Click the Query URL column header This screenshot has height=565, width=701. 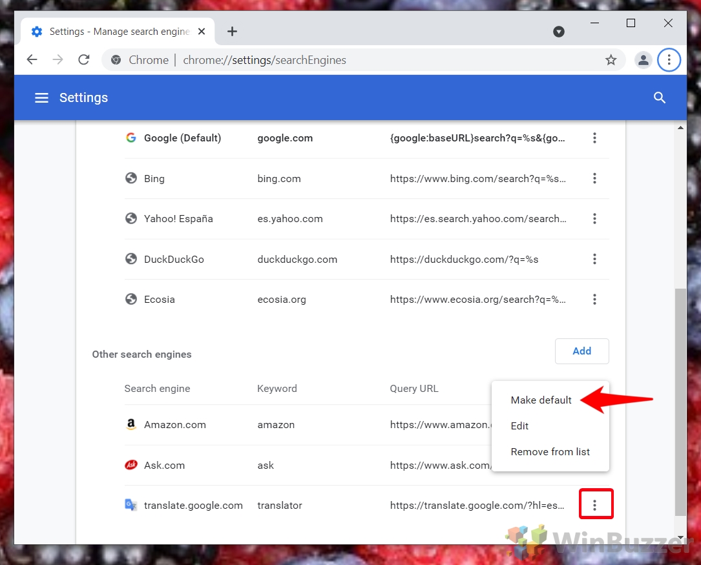[x=414, y=389]
